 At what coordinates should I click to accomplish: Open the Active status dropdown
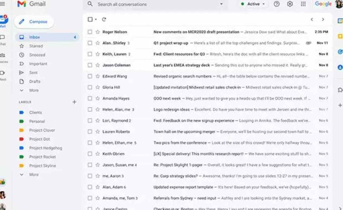coord(253,4)
